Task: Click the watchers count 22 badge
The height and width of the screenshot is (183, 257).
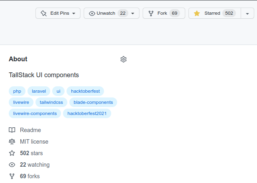Action: [123, 13]
